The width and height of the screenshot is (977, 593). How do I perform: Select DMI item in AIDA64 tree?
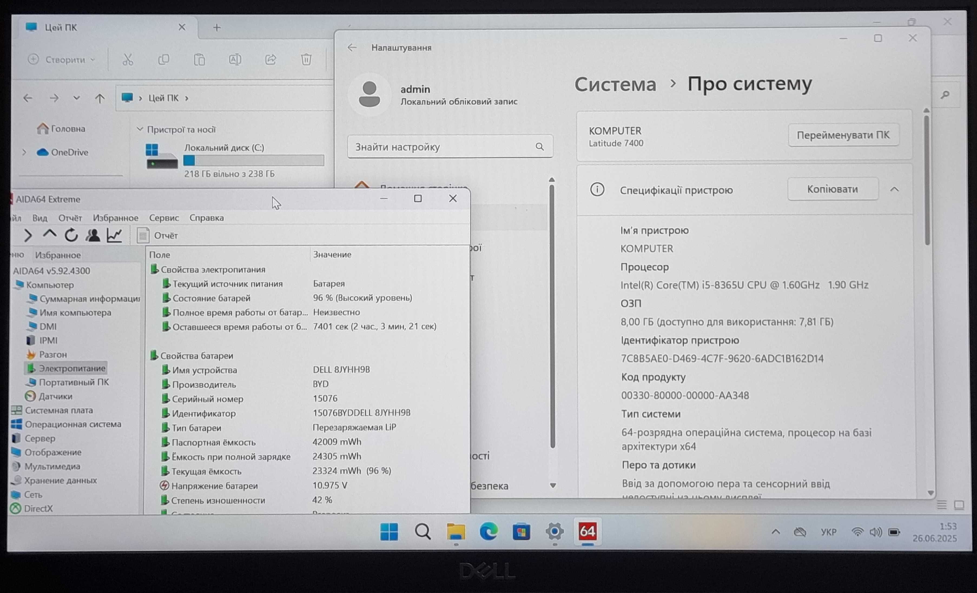pyautogui.click(x=42, y=327)
